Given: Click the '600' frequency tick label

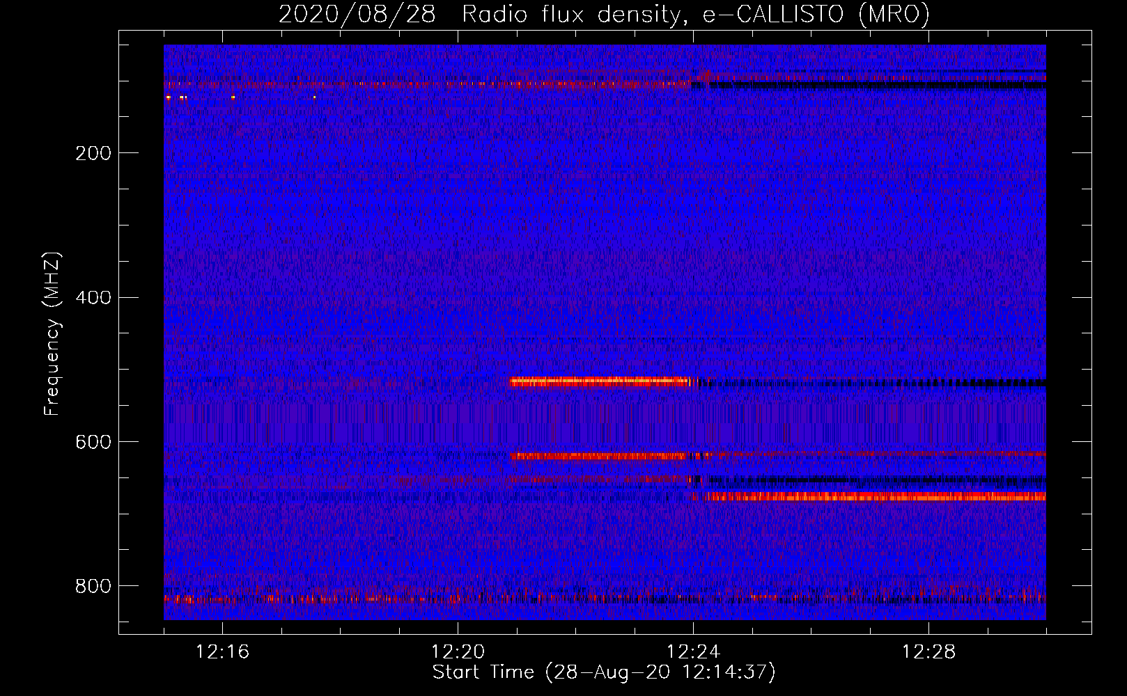Looking at the screenshot, I should click(x=93, y=443).
